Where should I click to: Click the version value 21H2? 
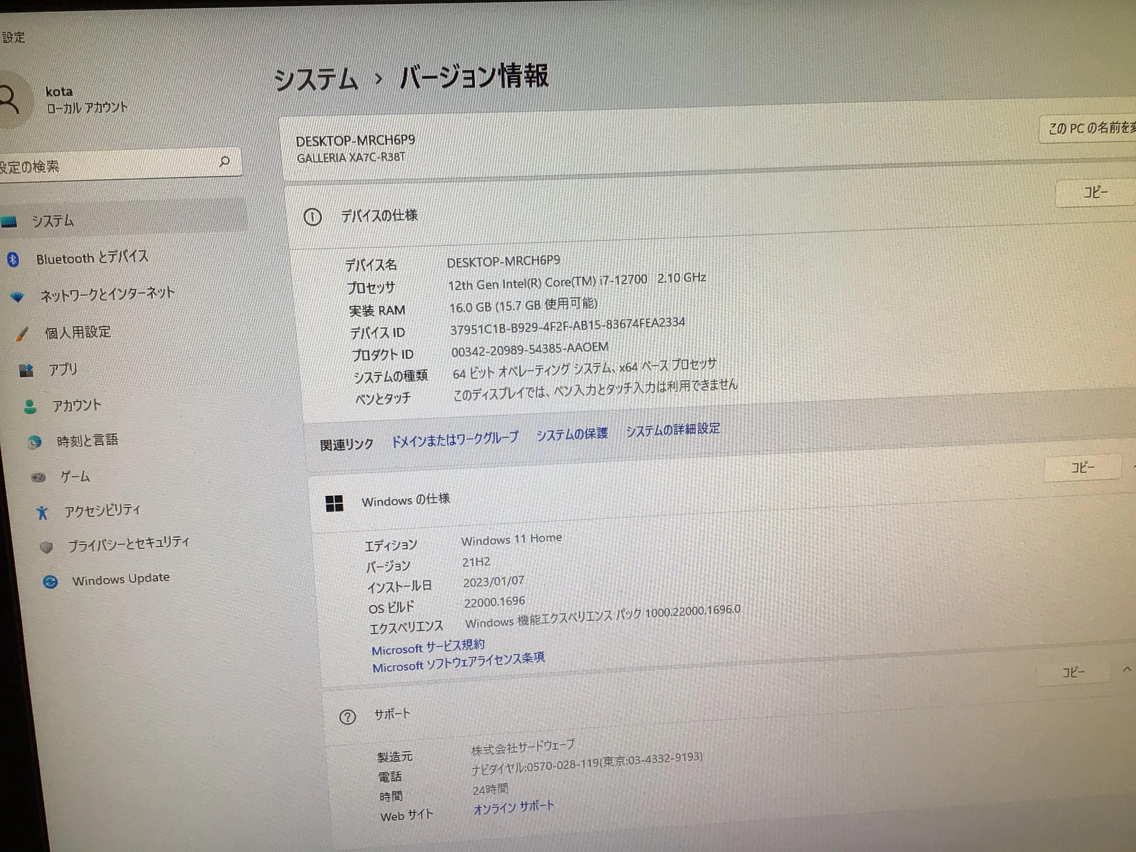click(x=476, y=562)
